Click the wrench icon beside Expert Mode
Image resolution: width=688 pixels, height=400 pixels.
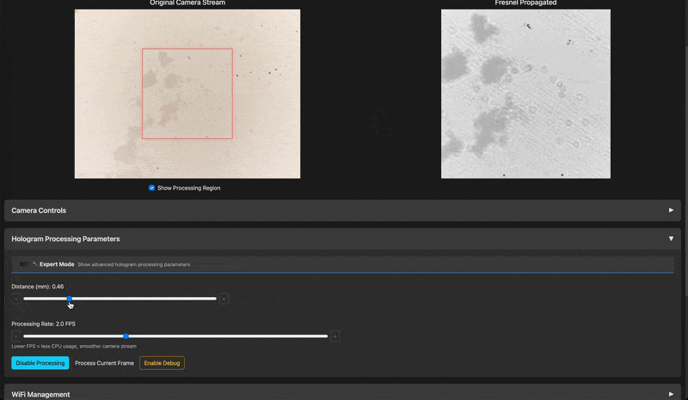point(35,264)
